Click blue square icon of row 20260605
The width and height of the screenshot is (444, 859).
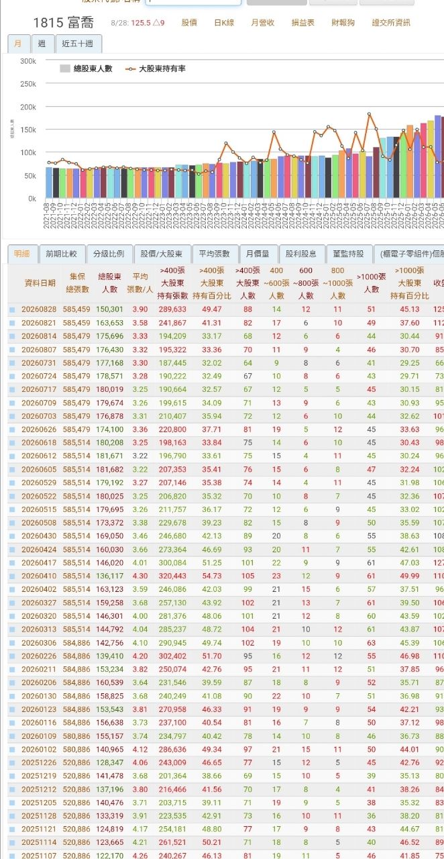pos(12,470)
